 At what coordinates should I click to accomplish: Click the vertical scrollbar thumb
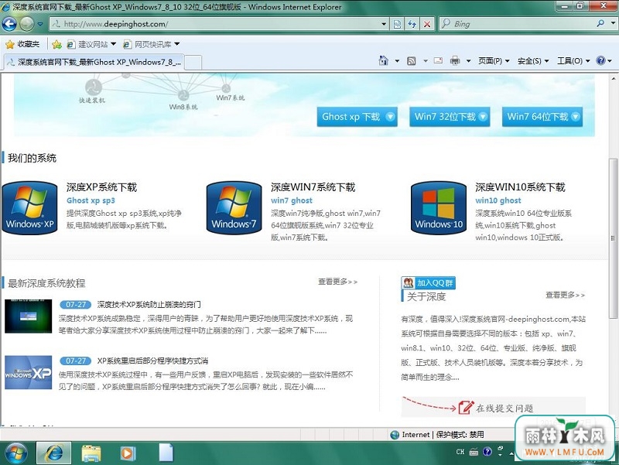click(613, 238)
